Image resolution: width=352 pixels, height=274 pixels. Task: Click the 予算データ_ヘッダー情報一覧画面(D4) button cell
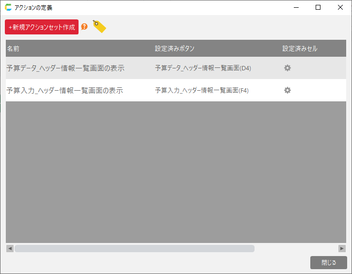tap(203, 68)
